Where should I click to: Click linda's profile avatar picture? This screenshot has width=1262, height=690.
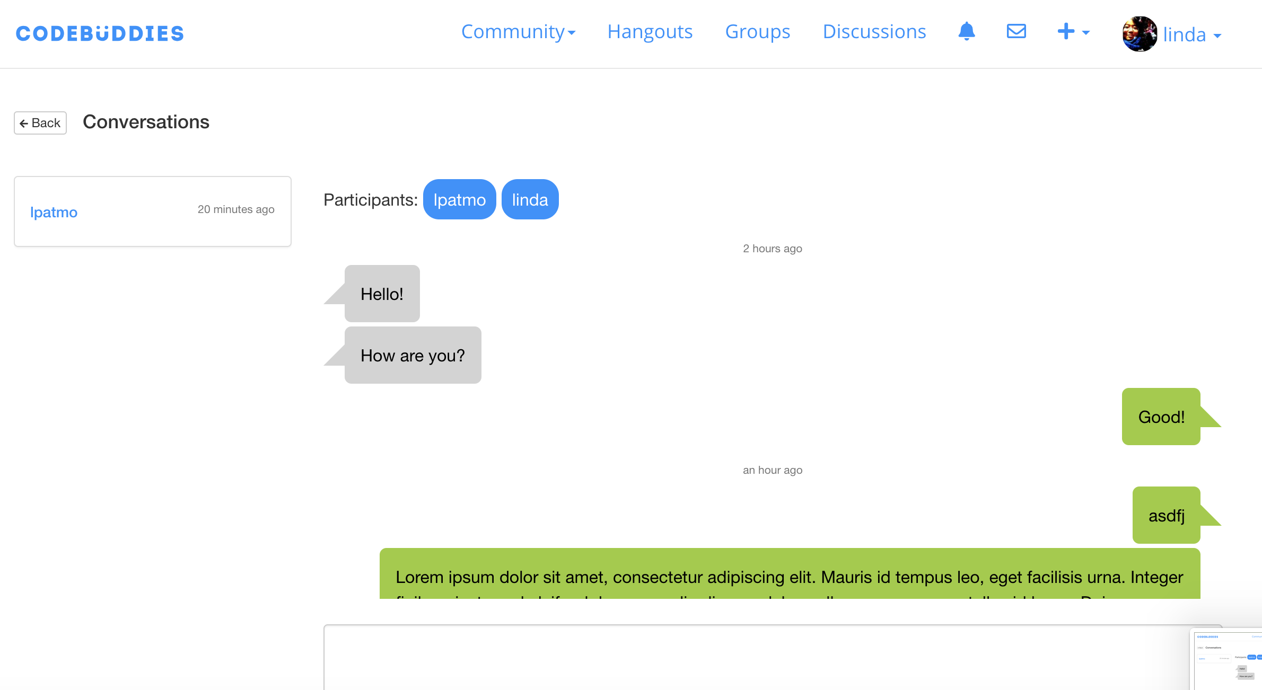[x=1140, y=34]
